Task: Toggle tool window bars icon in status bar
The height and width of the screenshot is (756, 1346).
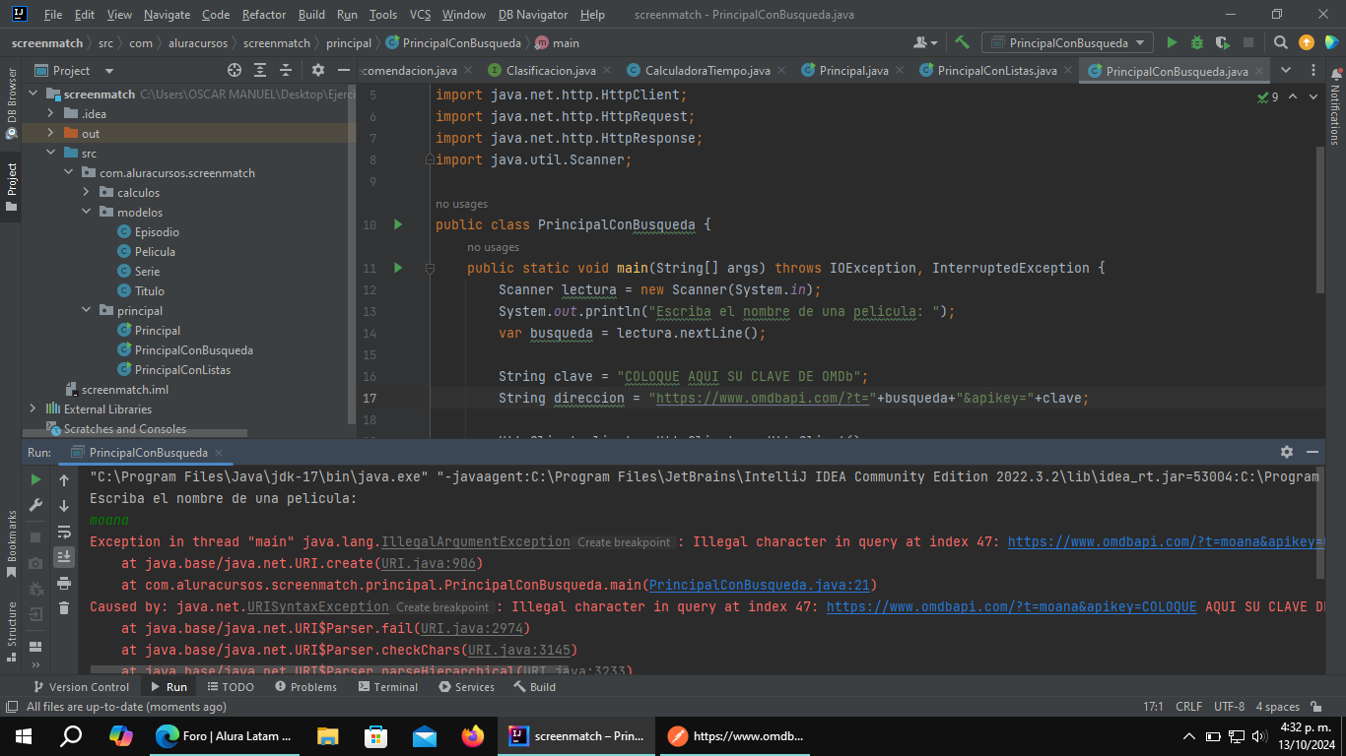Action: [12, 707]
